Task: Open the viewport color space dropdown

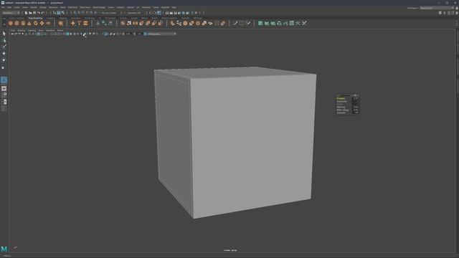Action: point(161,34)
